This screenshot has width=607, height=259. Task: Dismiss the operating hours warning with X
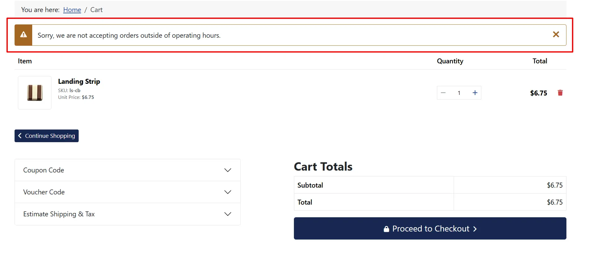click(x=556, y=35)
